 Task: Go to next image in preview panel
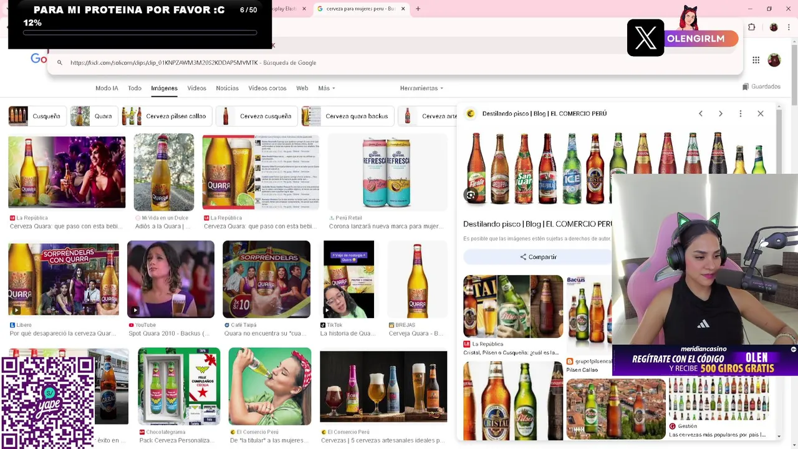coord(721,113)
